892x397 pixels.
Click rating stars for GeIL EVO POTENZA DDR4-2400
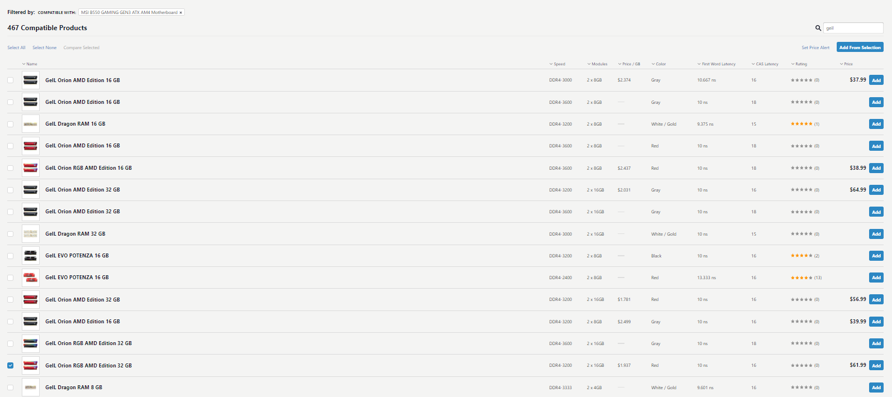[802, 278]
